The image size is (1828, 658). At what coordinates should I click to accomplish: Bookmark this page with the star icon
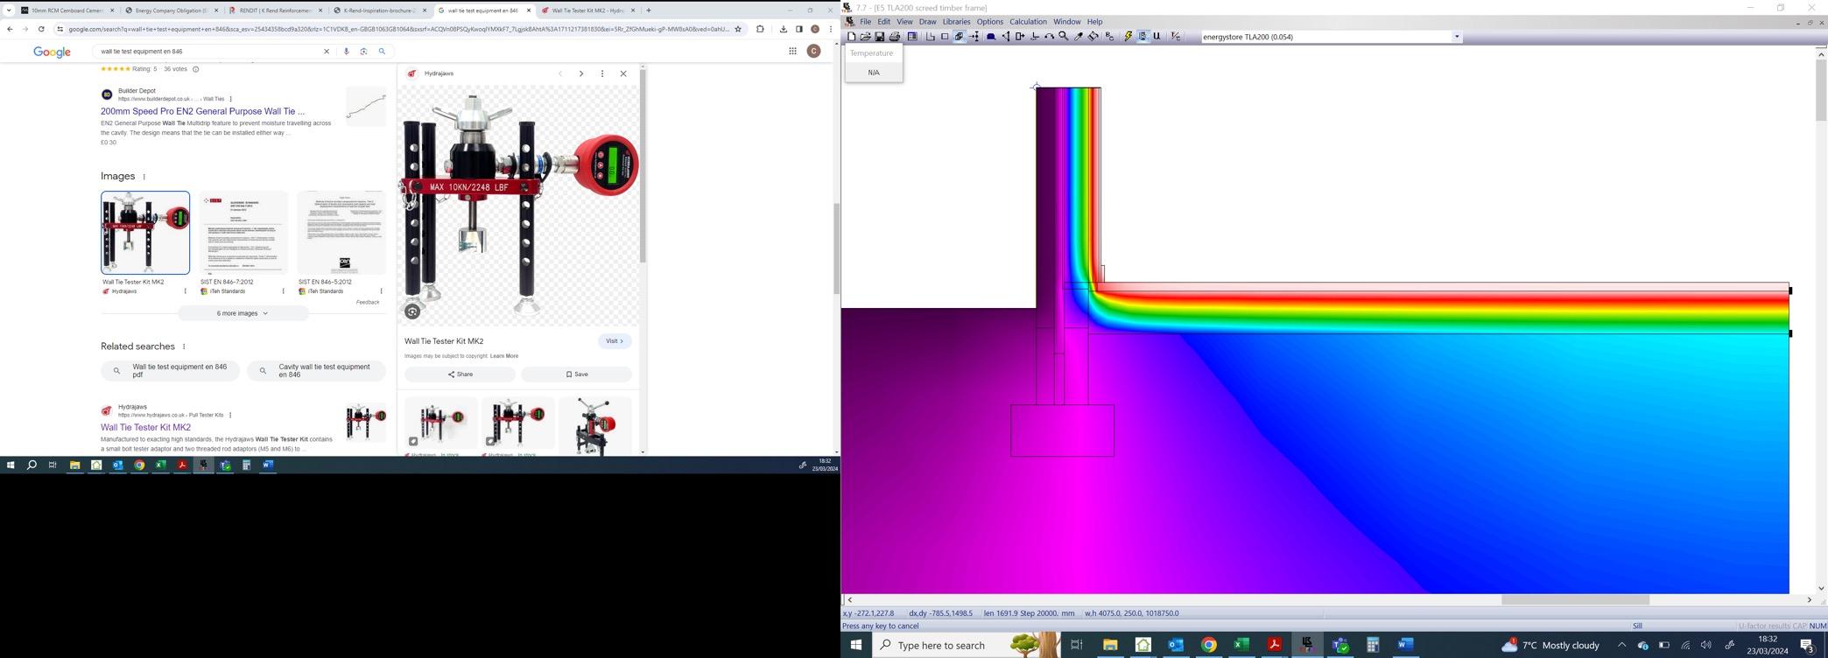click(738, 29)
